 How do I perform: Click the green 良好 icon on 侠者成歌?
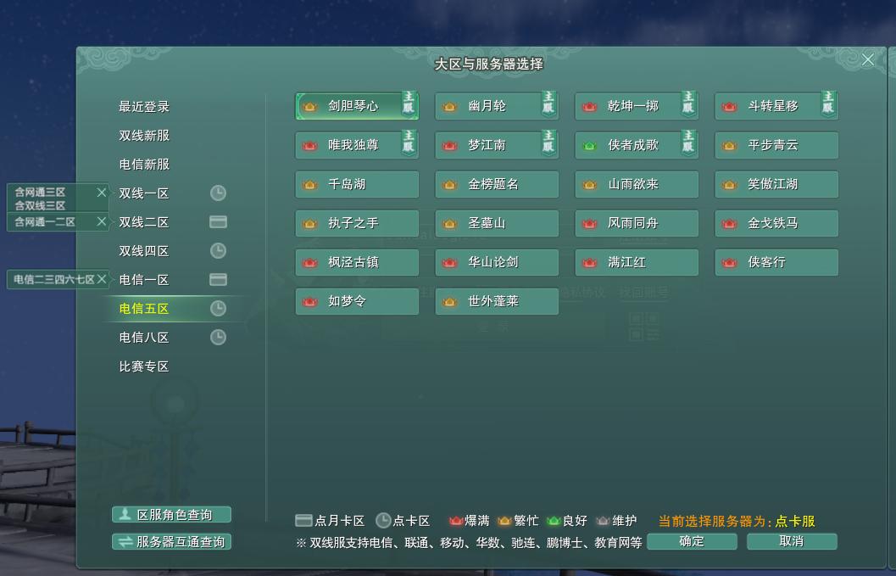point(590,145)
